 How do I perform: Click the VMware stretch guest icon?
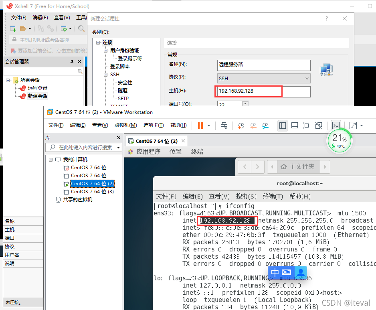pyautogui.click(x=353, y=126)
